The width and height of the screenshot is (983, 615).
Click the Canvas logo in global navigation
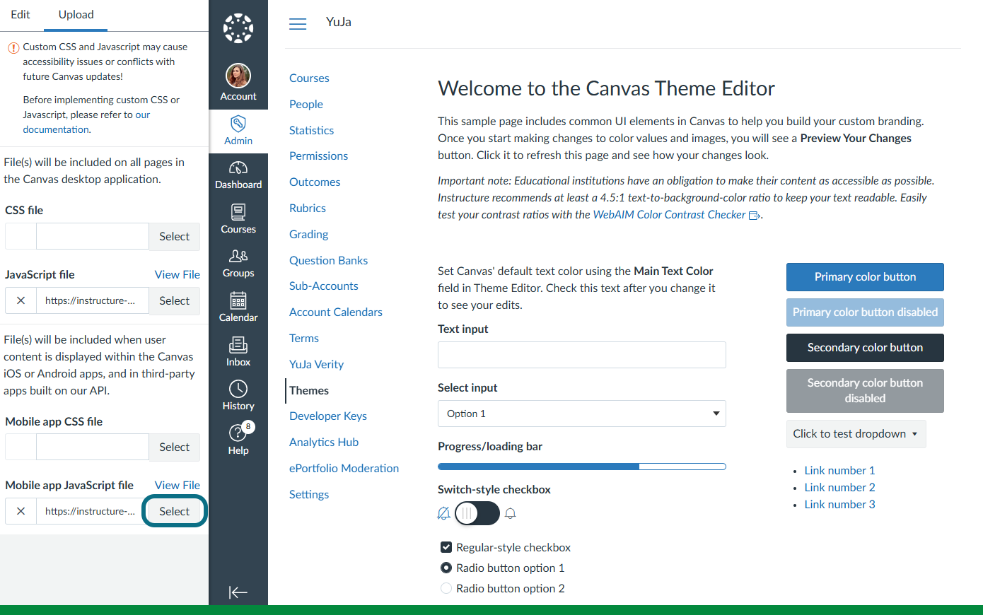238,28
